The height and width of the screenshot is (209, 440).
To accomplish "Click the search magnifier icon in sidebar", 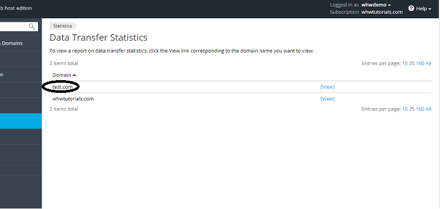I will [x=32, y=26].
